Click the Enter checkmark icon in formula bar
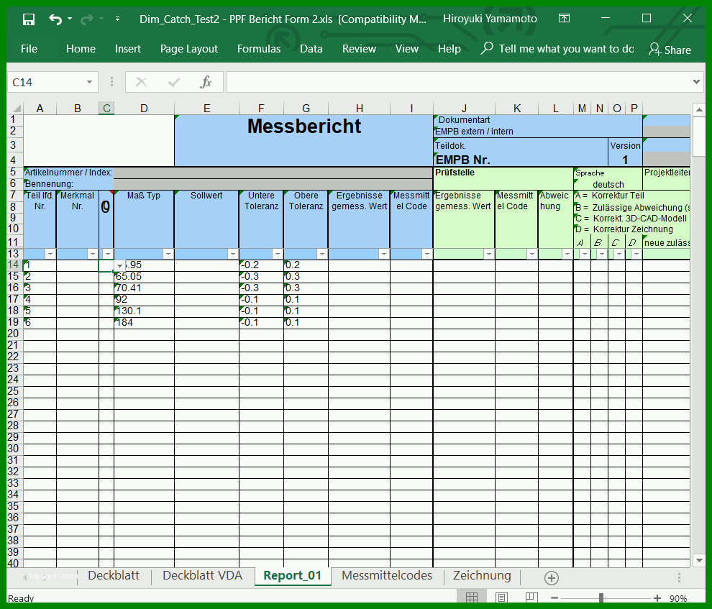The width and height of the screenshot is (712, 609). pyautogui.click(x=174, y=82)
